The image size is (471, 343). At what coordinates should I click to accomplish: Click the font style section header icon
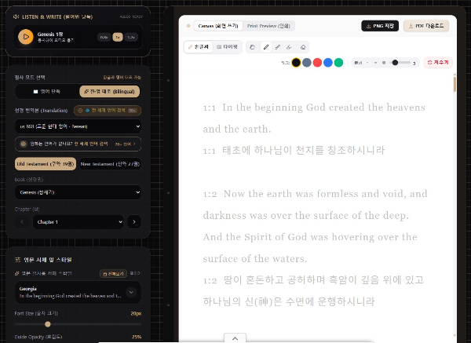tap(18, 260)
